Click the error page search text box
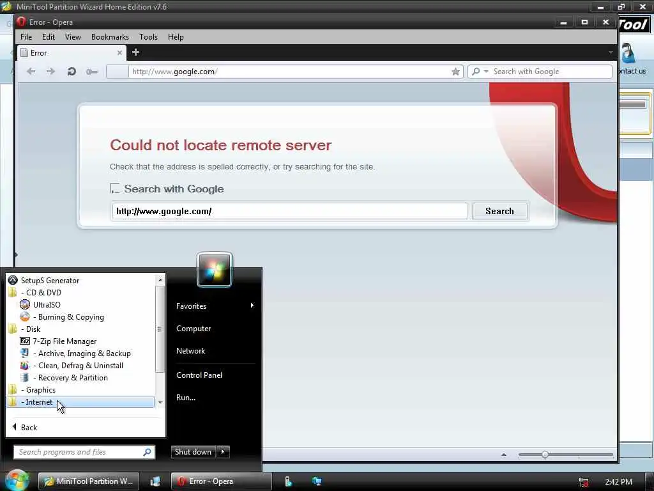Viewport: 654px width, 491px height. [290, 211]
